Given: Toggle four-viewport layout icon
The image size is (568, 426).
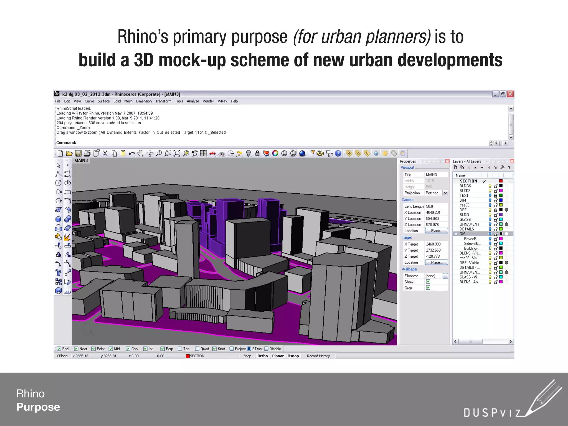Looking at the screenshot, I should point(204,153).
